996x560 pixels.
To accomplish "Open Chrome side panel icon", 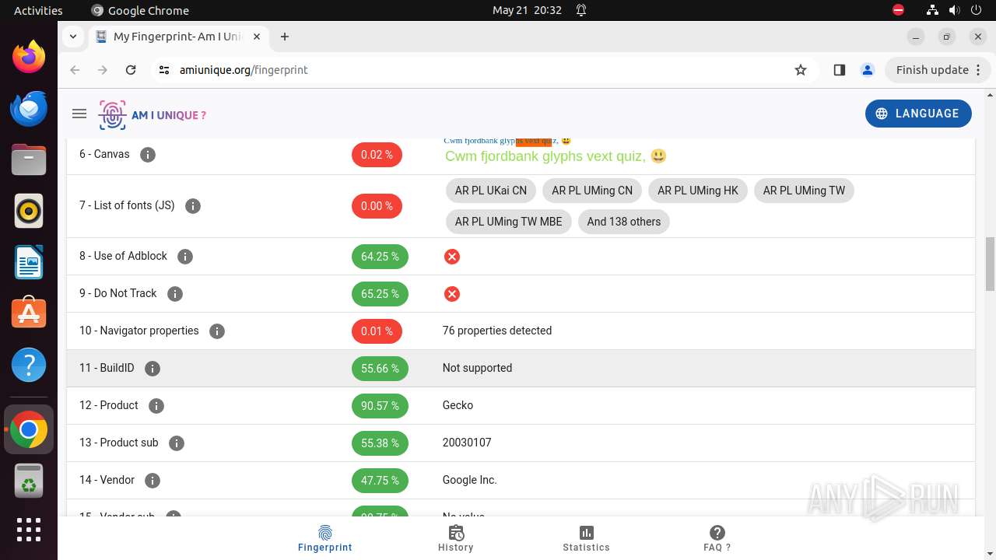I will coord(839,70).
